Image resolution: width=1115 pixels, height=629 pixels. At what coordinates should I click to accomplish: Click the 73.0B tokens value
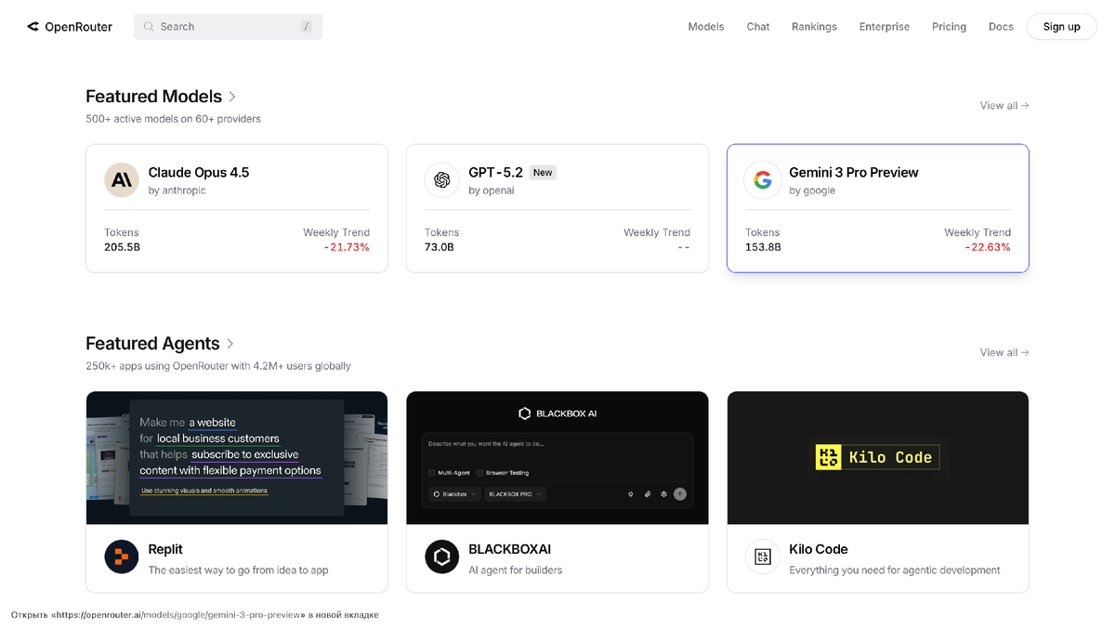coord(439,247)
